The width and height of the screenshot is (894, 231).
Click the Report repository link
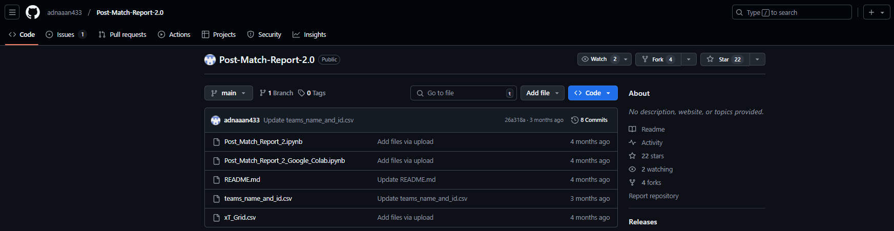pyautogui.click(x=654, y=196)
